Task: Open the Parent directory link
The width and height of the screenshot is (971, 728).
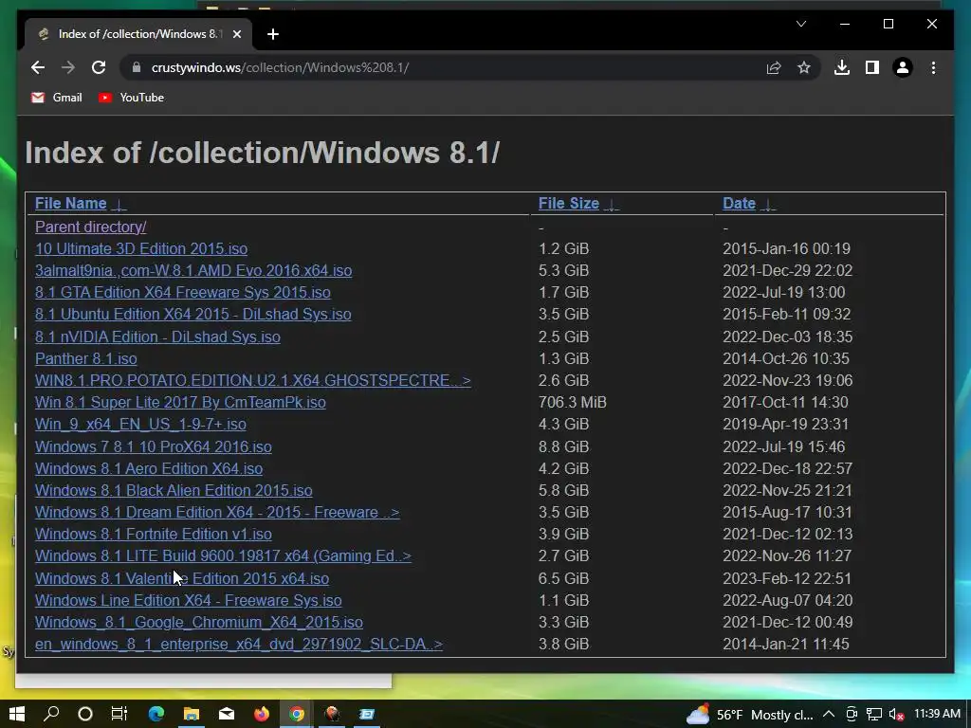Action: point(90,227)
